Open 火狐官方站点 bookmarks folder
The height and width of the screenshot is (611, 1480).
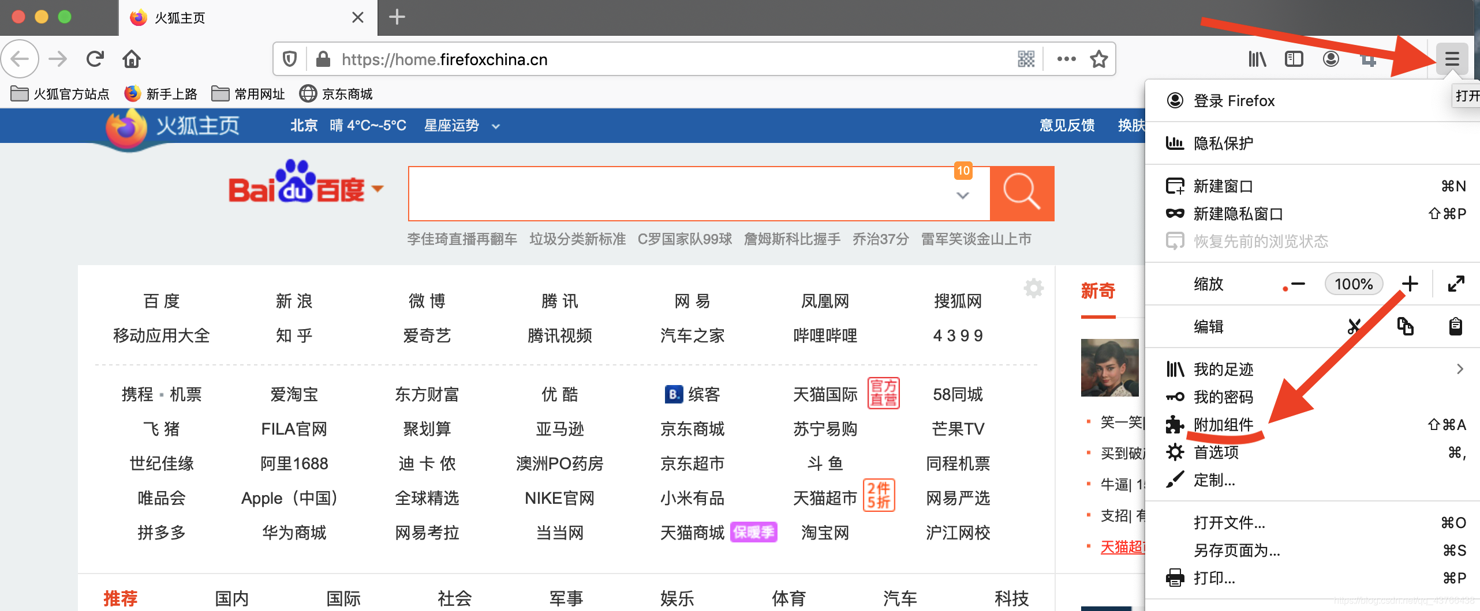tap(60, 93)
